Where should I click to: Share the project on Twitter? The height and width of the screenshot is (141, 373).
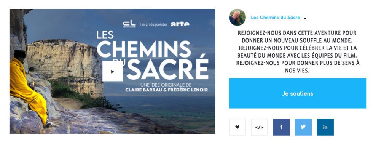tap(303, 127)
